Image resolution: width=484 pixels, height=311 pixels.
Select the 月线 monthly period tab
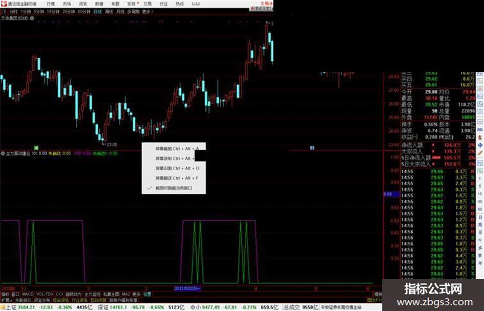pyautogui.click(x=120, y=12)
